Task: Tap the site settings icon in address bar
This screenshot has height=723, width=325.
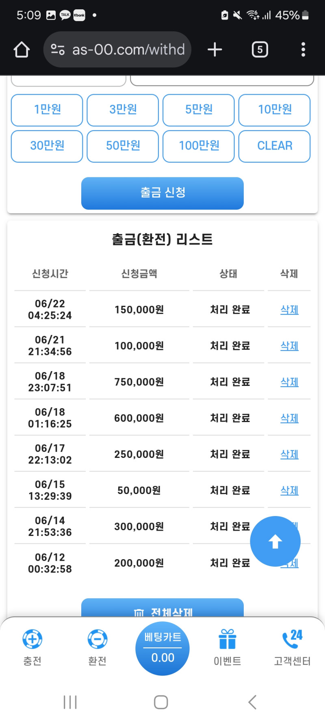Action: (58, 50)
